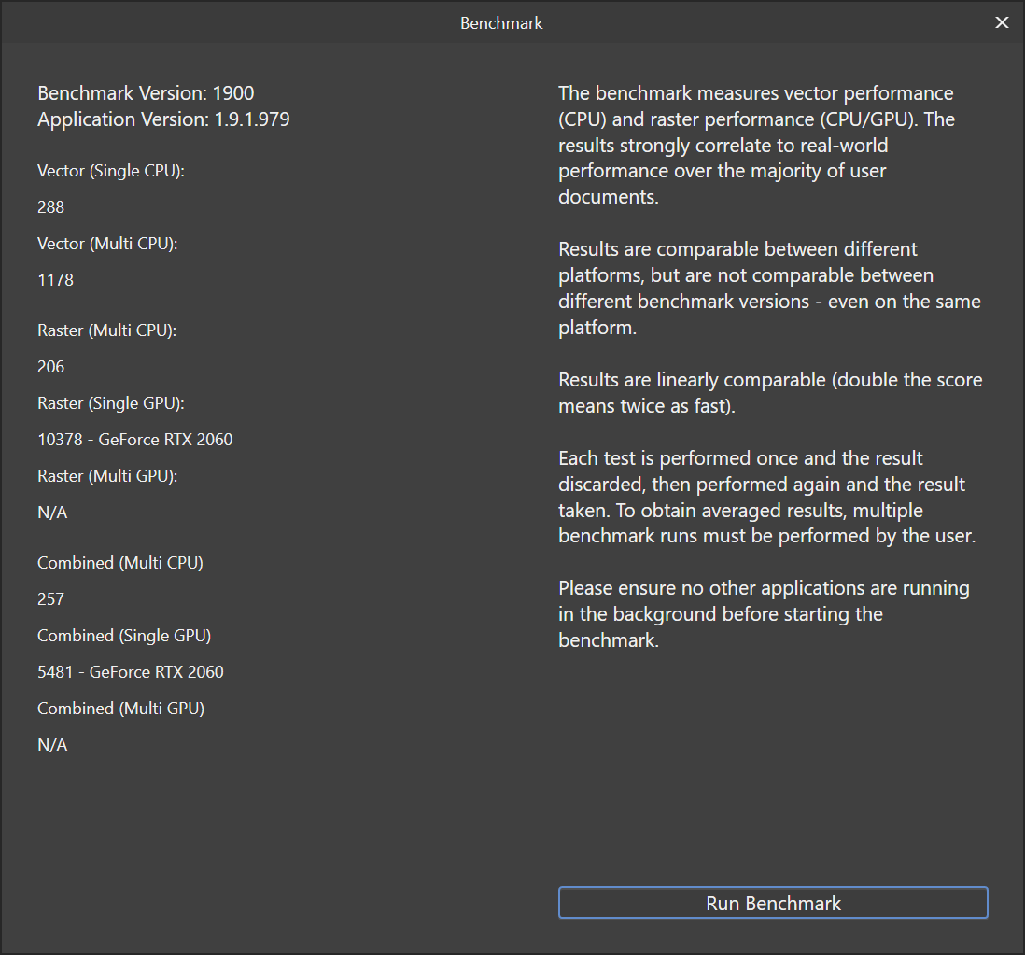Click paragraph starting 'The benchmark measures vector'
This screenshot has width=1025, height=955.
[756, 145]
